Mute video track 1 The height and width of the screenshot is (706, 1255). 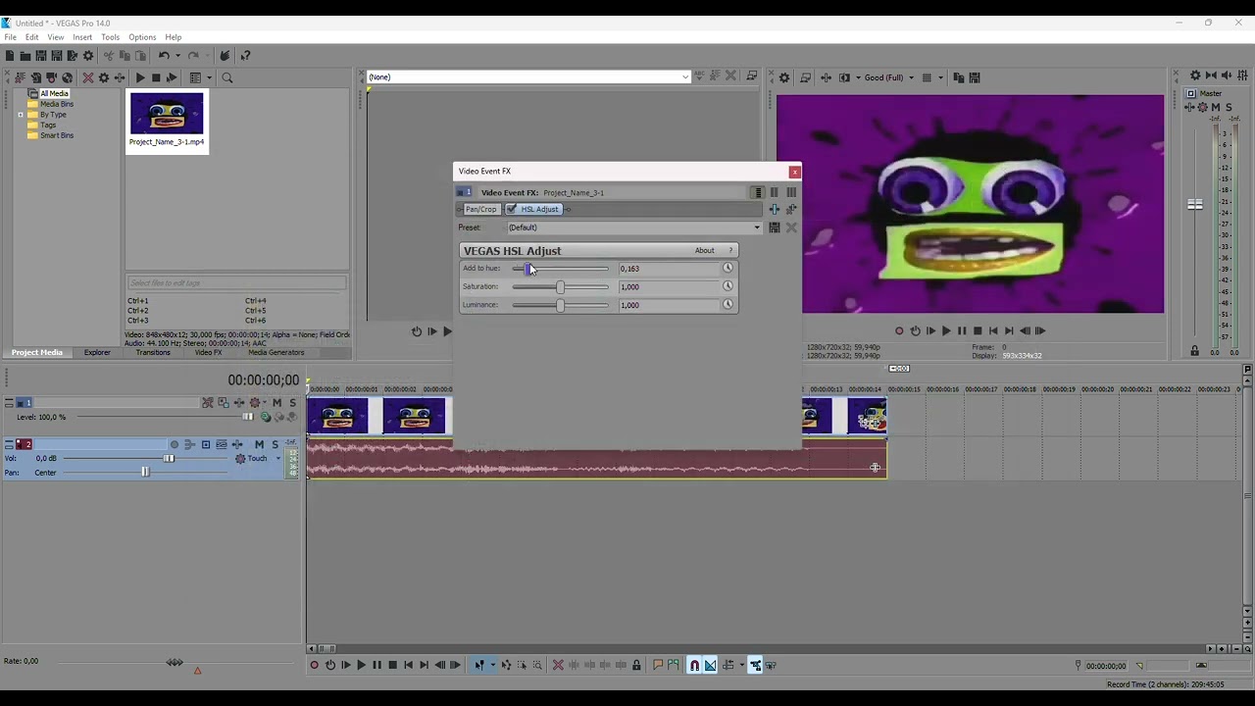276,402
